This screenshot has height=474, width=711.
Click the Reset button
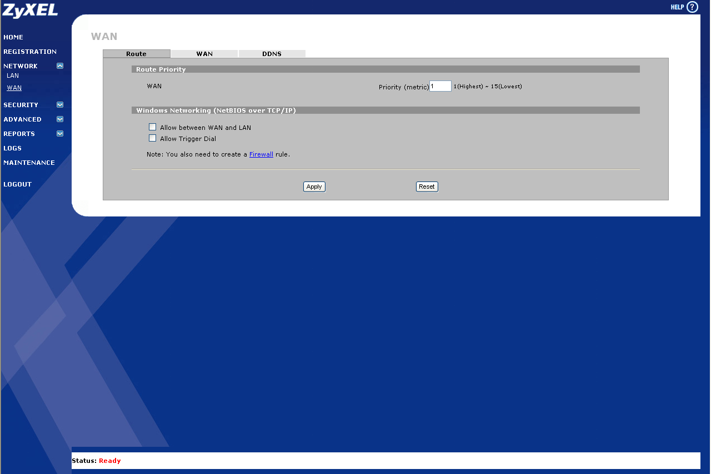[427, 186]
